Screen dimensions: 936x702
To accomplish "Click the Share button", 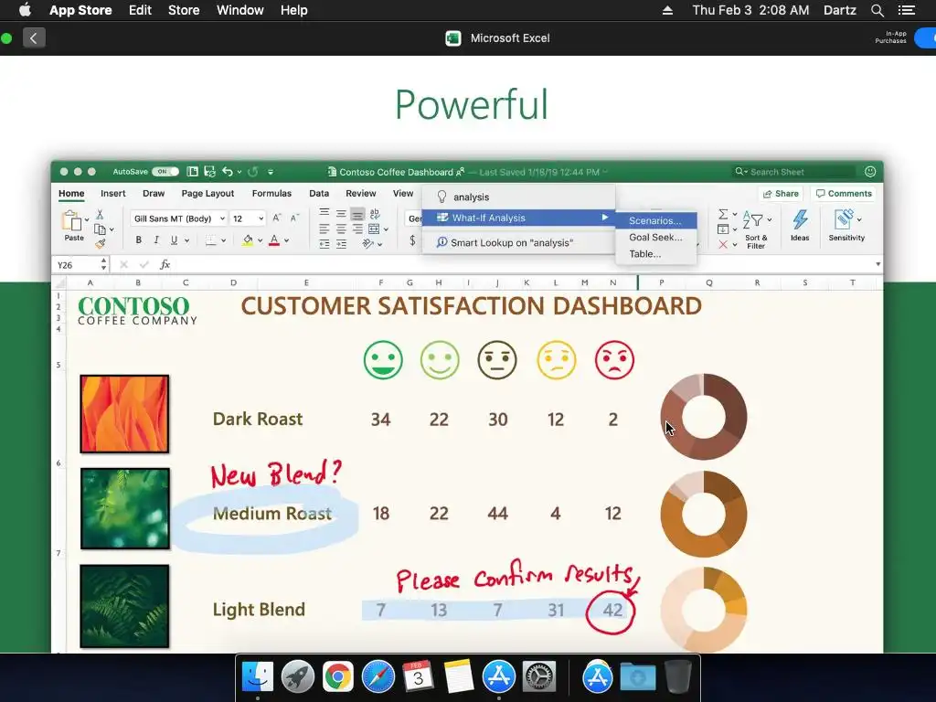I will tap(781, 194).
